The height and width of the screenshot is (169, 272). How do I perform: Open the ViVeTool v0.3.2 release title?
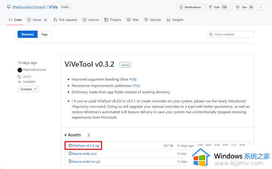coord(89,64)
